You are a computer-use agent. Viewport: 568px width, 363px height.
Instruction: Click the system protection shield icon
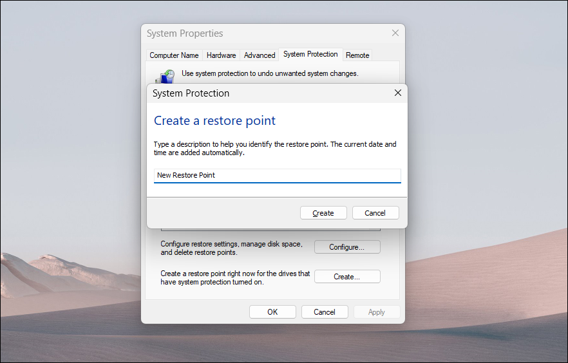pyautogui.click(x=165, y=77)
